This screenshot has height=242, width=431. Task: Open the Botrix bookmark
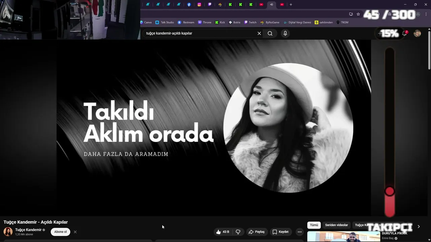tap(234, 22)
